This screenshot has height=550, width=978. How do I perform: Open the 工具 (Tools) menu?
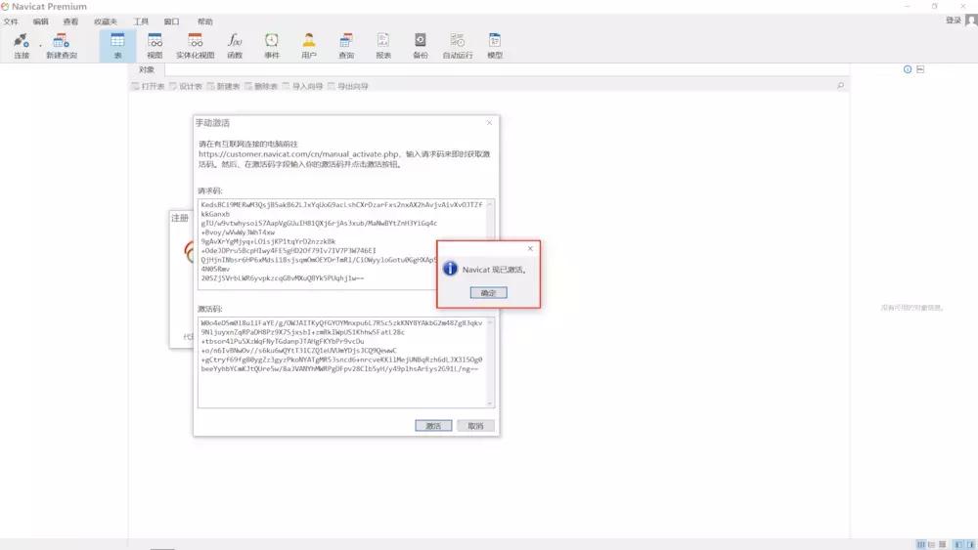click(141, 21)
